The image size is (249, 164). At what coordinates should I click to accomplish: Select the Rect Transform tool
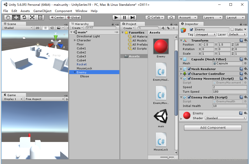tap(40, 18)
